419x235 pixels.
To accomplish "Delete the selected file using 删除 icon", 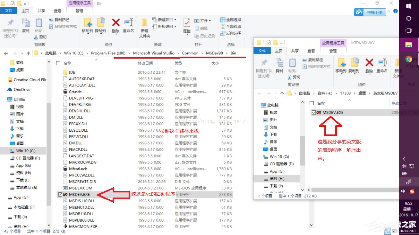I will pyautogui.click(x=115, y=26).
